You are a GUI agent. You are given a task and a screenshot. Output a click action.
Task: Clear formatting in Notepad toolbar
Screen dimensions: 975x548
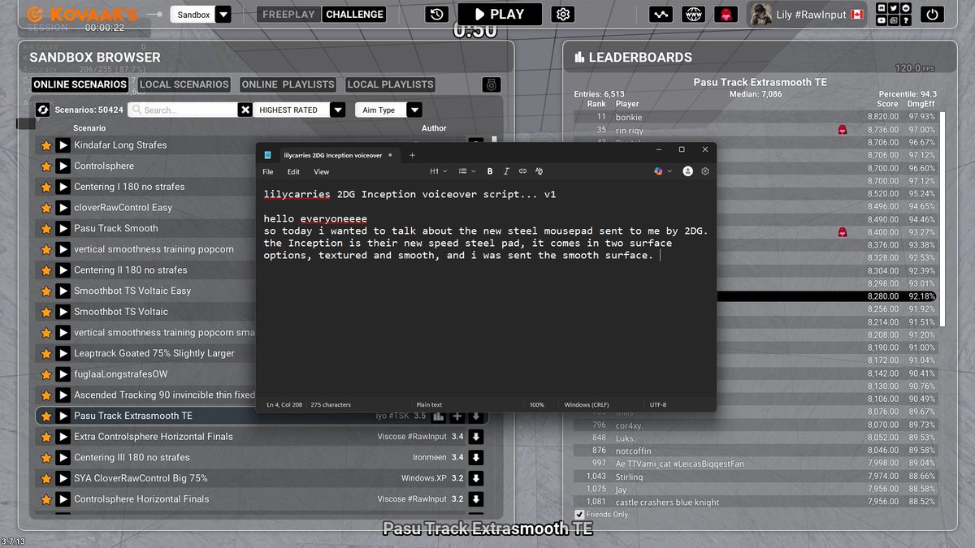pos(539,171)
